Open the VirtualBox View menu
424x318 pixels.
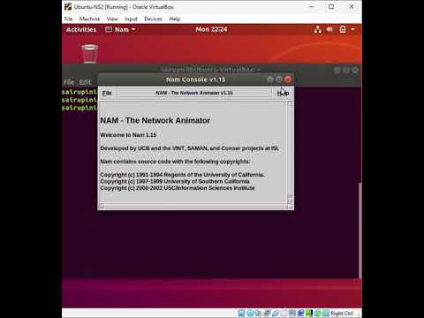click(112, 19)
